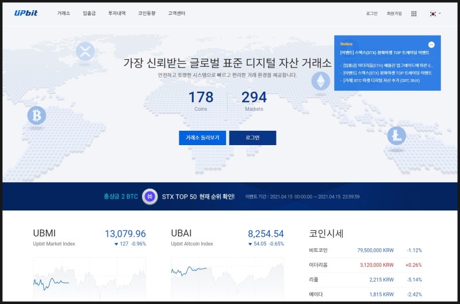
Task: Click the 총상금 2 BTC text
Action: click(121, 196)
